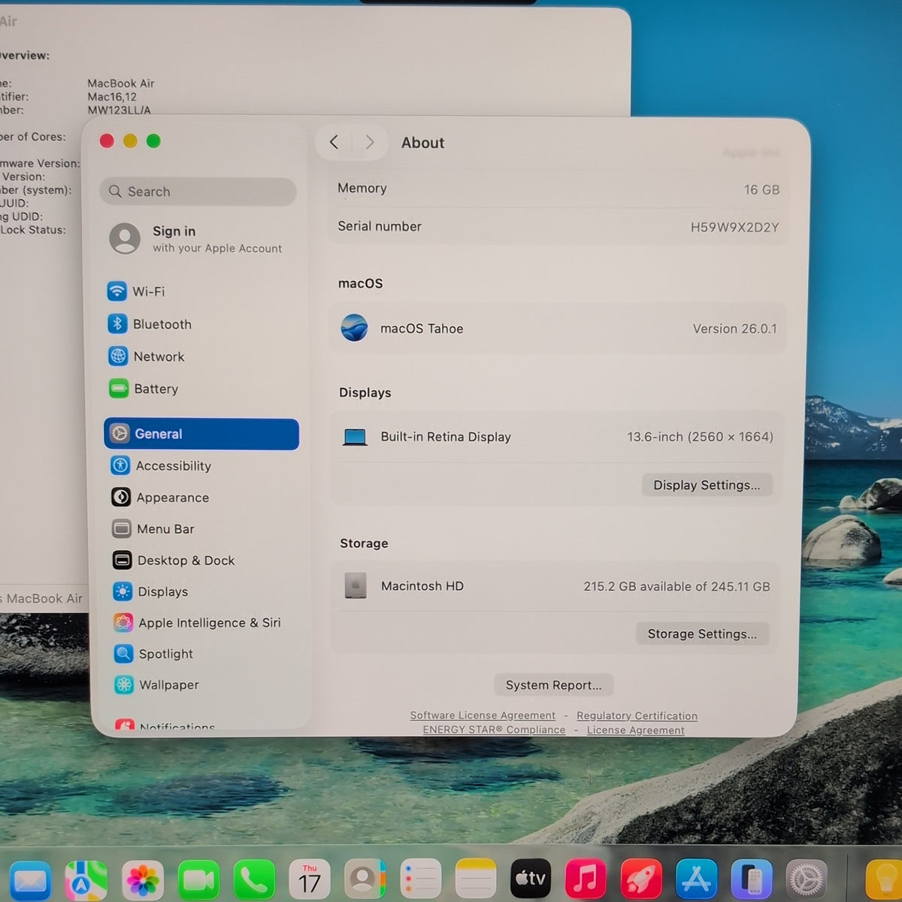Screen dimensions: 902x902
Task: Click MW123LL/A in the background window
Action: pos(119,110)
